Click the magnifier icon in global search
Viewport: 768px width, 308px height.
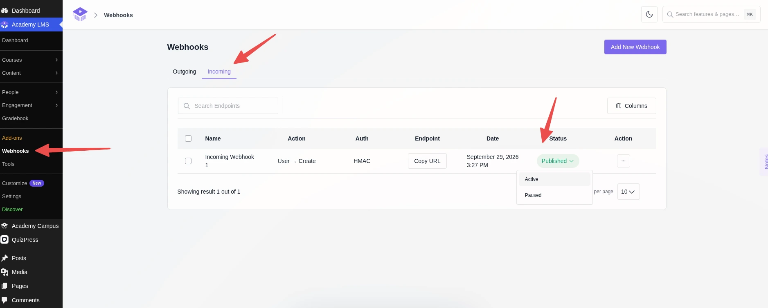click(670, 14)
